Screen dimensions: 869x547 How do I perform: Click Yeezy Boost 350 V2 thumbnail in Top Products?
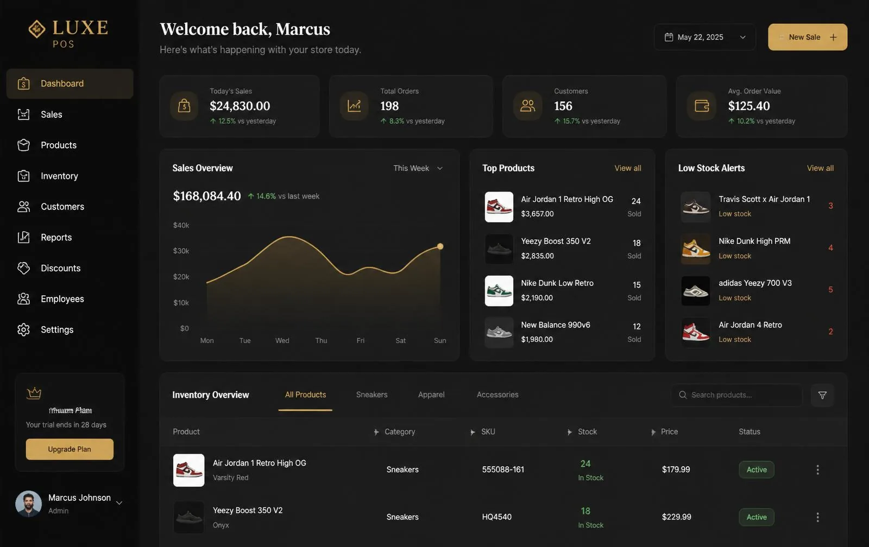(499, 249)
